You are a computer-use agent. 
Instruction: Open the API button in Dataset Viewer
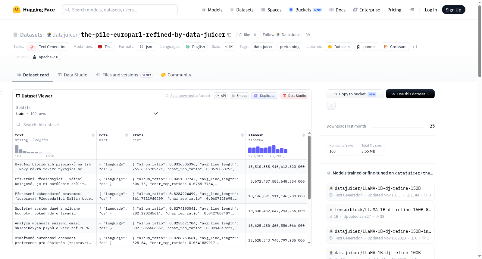click(221, 96)
